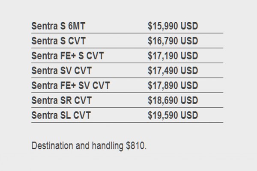The image size is (257, 171).
Task: Click the Destination and handling text
Action: pyautogui.click(x=77, y=146)
